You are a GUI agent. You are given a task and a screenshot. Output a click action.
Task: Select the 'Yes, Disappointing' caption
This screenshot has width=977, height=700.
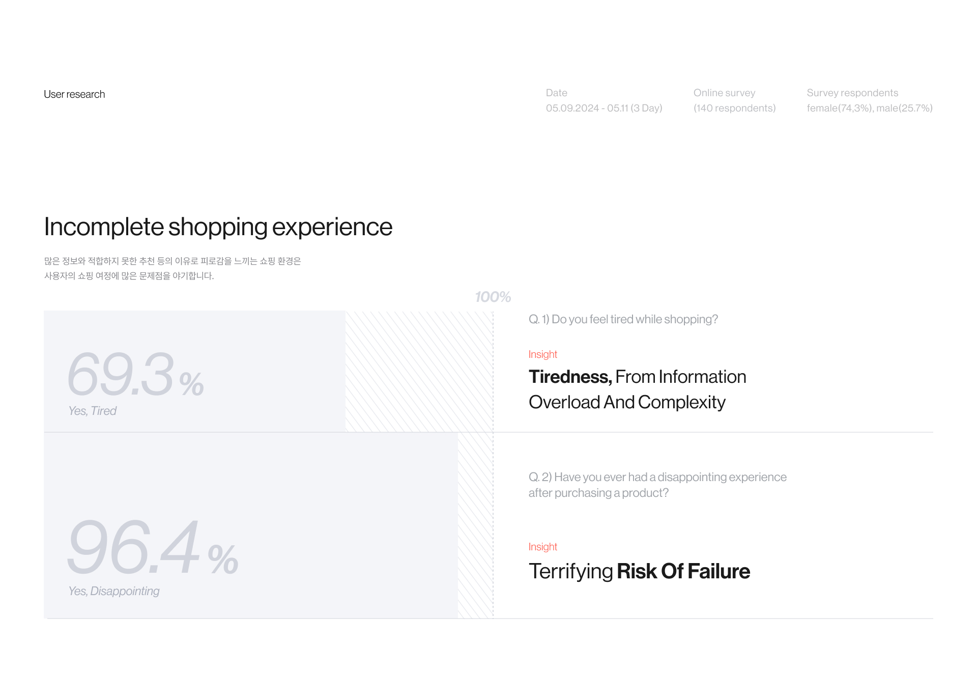113,591
